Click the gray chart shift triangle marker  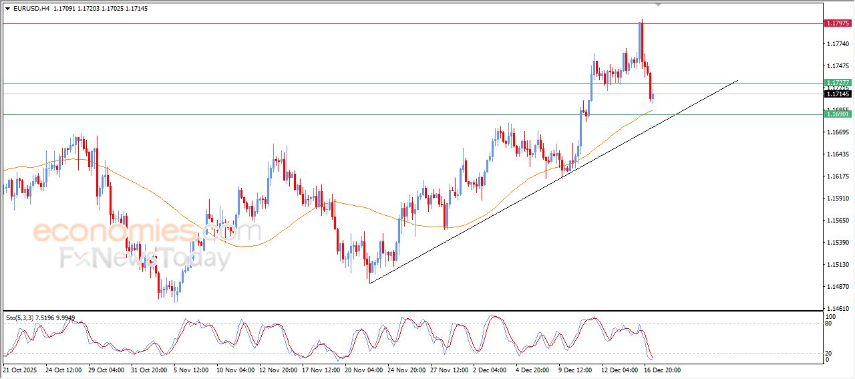click(659, 5)
